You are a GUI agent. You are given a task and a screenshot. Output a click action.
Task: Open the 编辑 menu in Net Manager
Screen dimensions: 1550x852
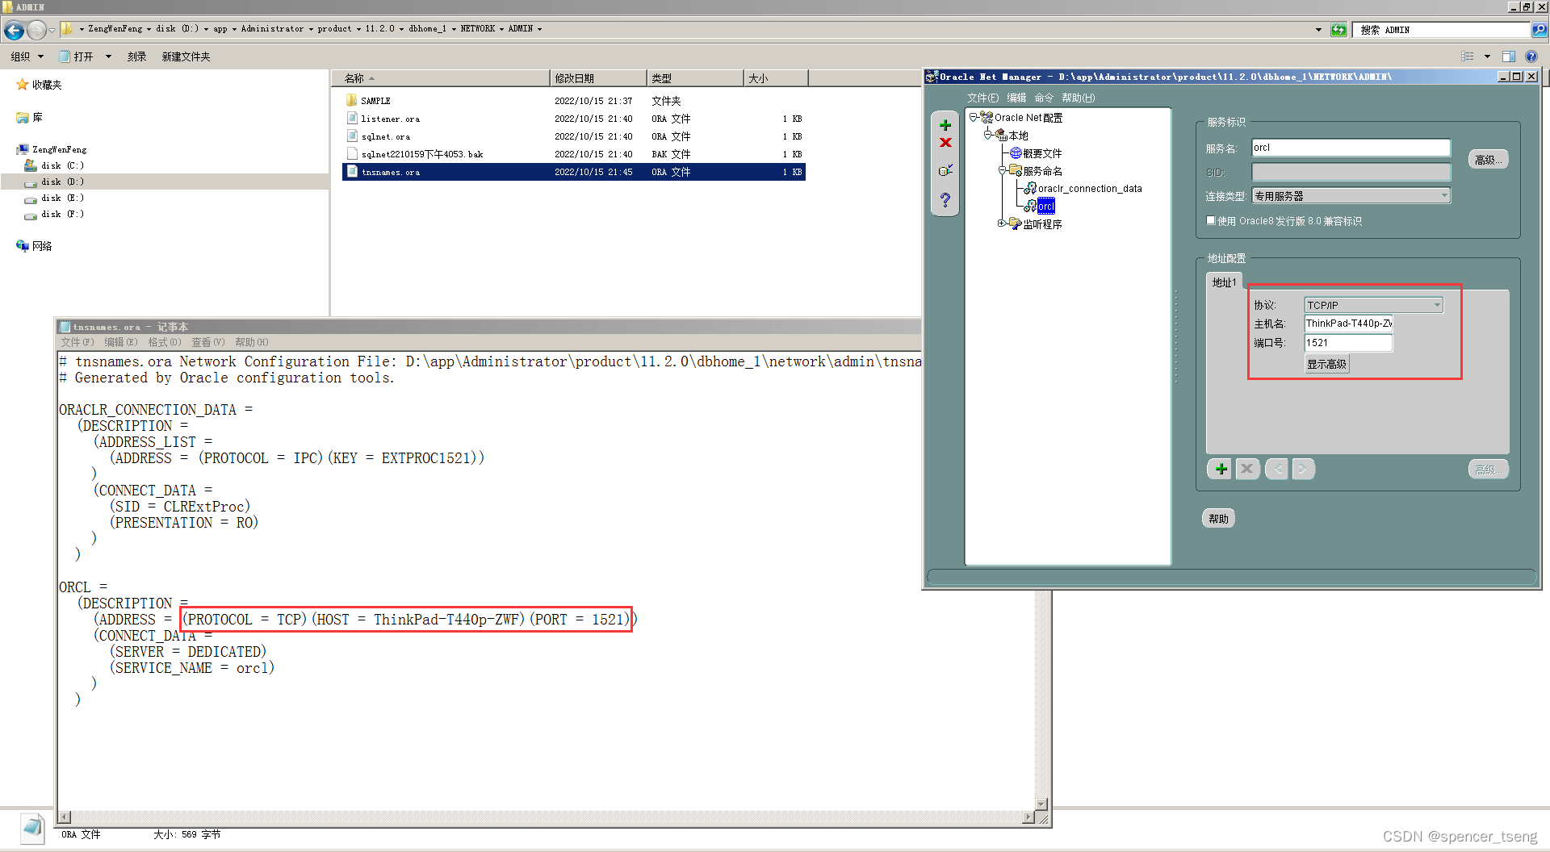(x=1016, y=98)
